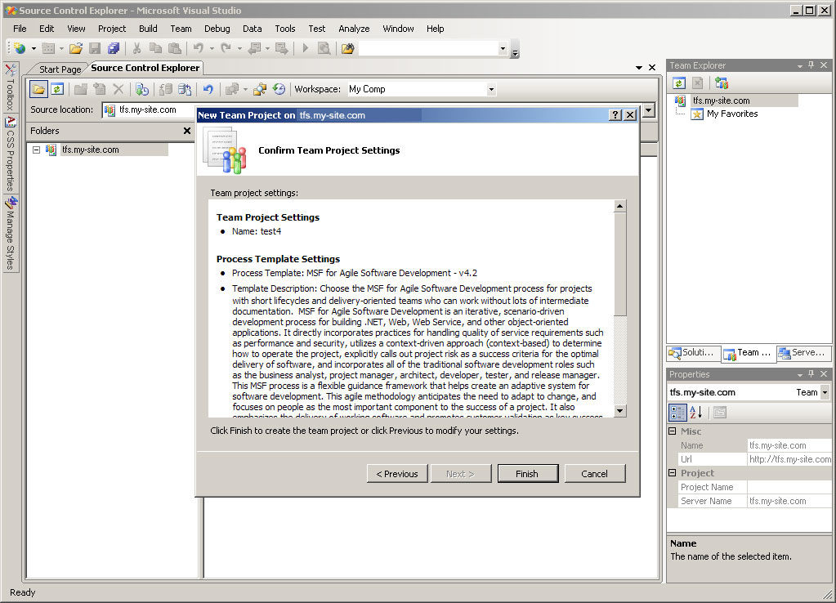Image resolution: width=836 pixels, height=603 pixels.
Task: Toggle Categorized view in Properties panel
Action: [x=677, y=412]
